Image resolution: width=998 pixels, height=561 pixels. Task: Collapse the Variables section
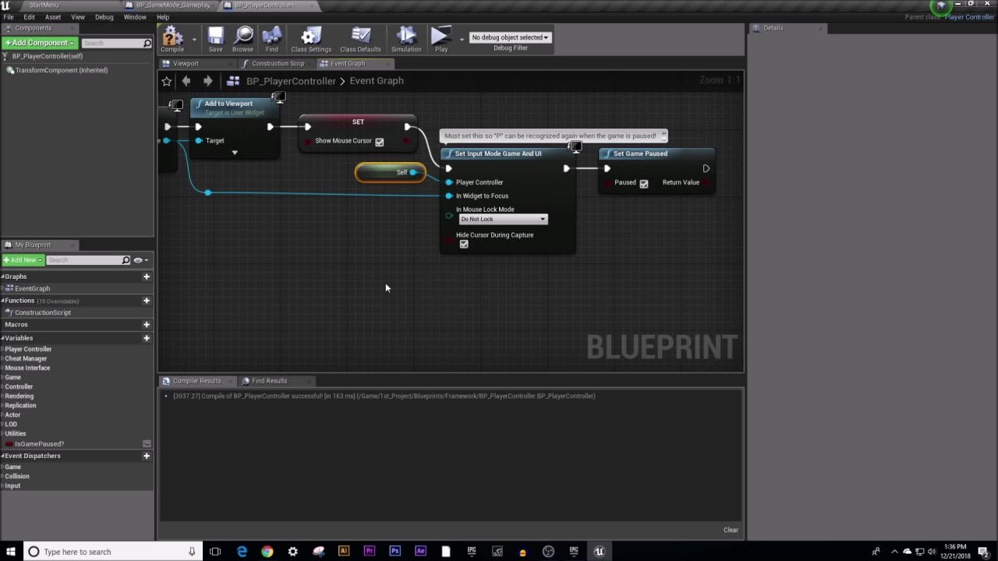point(2,338)
